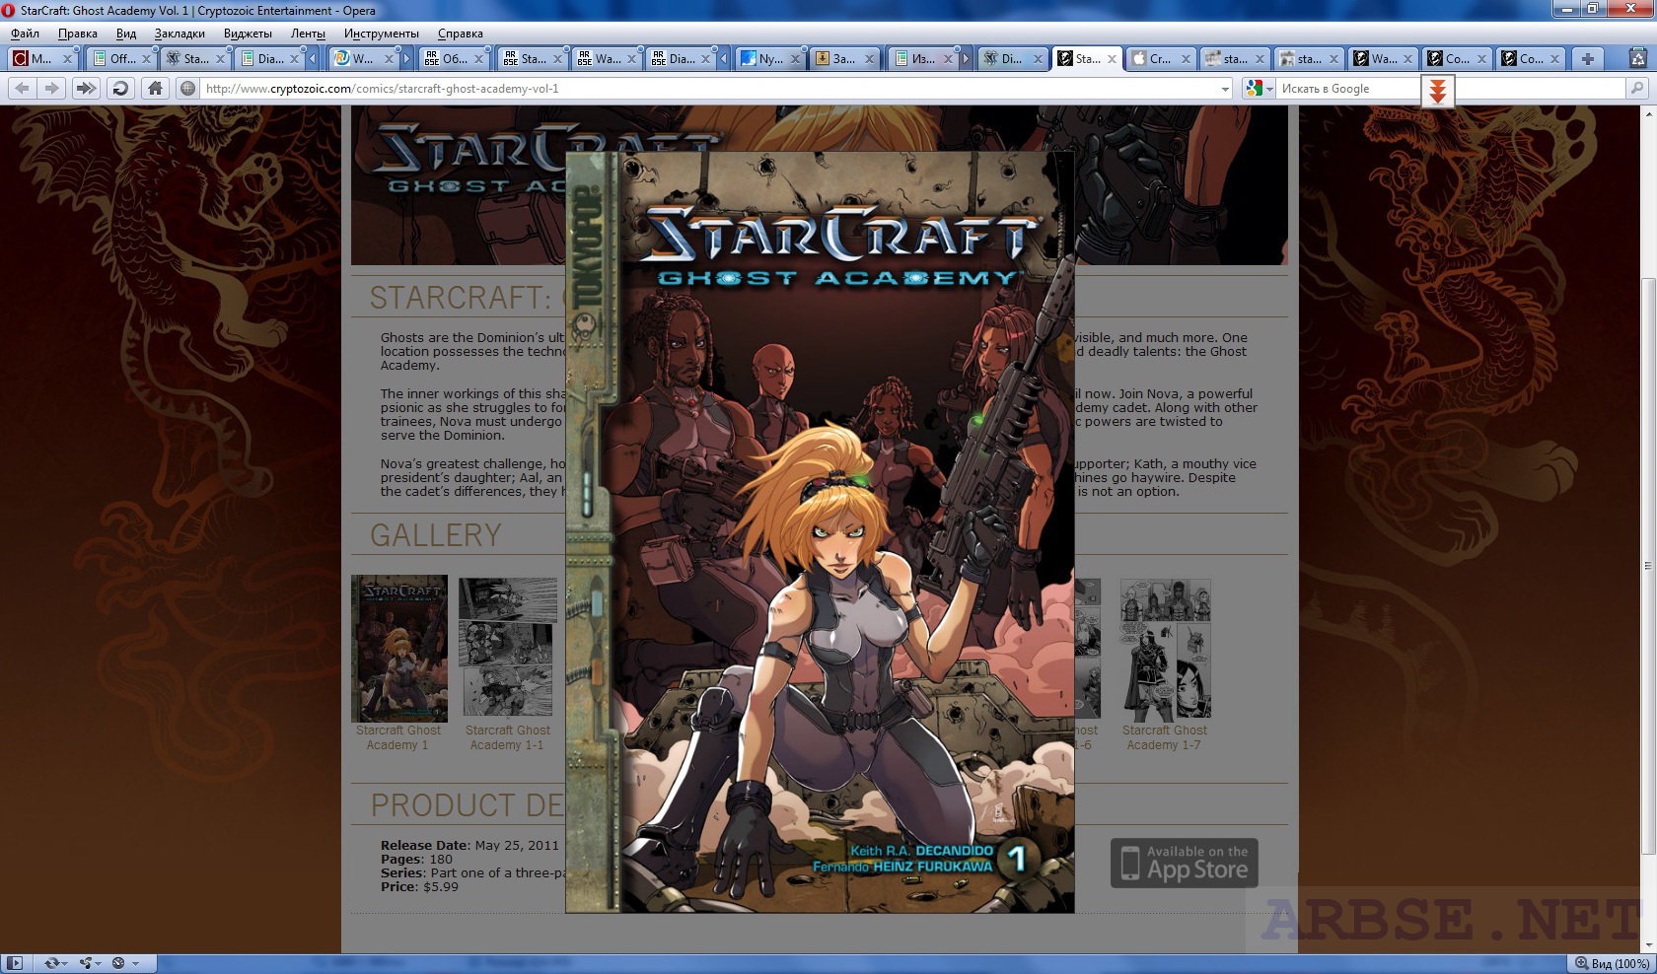Collapse the tab group arrow before 'Ny...' tab
Screen dimensions: 1657x974
pos(723,59)
